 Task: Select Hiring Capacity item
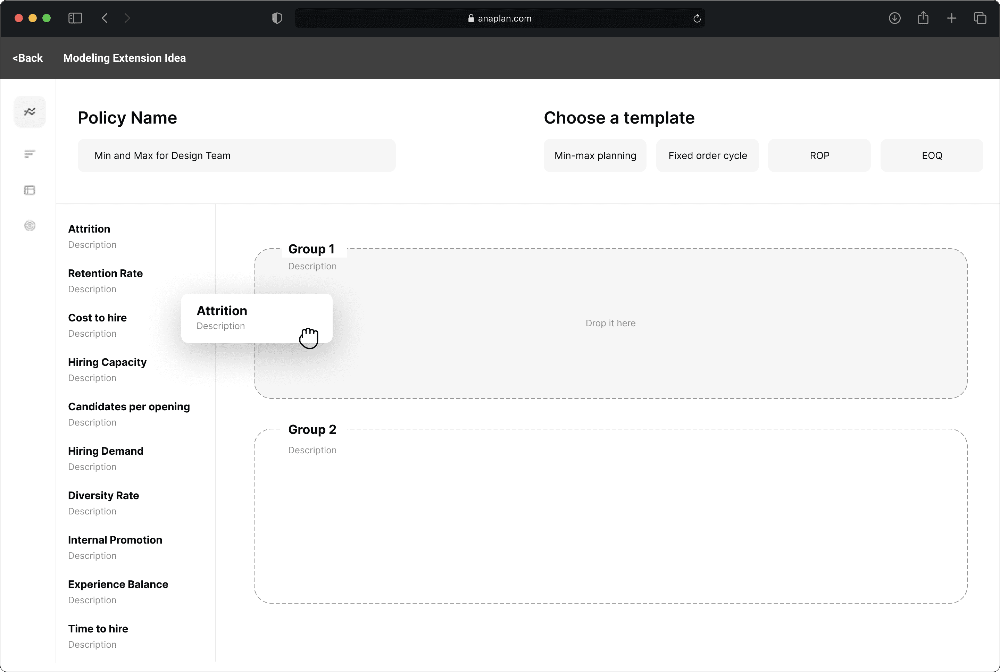tap(107, 369)
